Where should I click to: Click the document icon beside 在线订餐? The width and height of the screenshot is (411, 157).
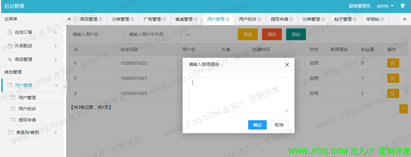(x=10, y=32)
